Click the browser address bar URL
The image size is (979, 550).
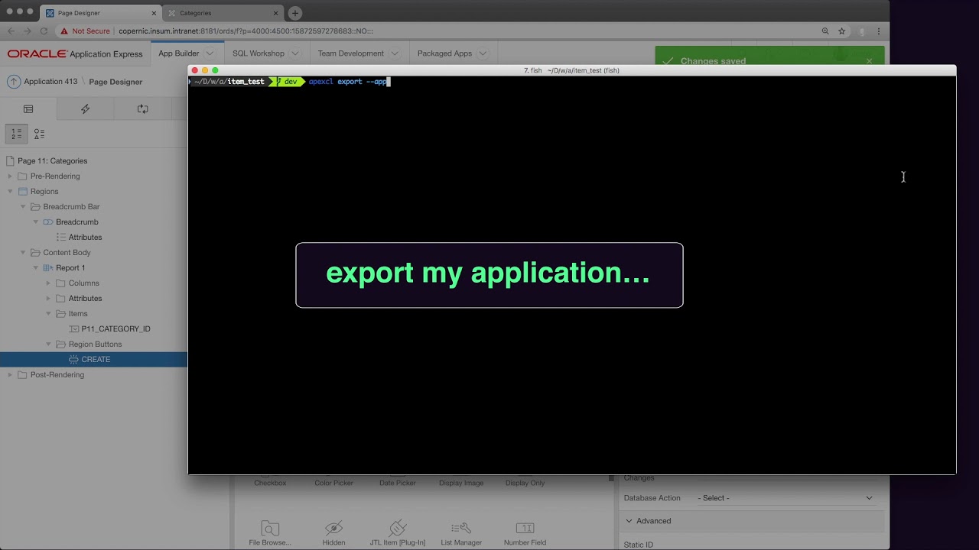pyautogui.click(x=246, y=31)
